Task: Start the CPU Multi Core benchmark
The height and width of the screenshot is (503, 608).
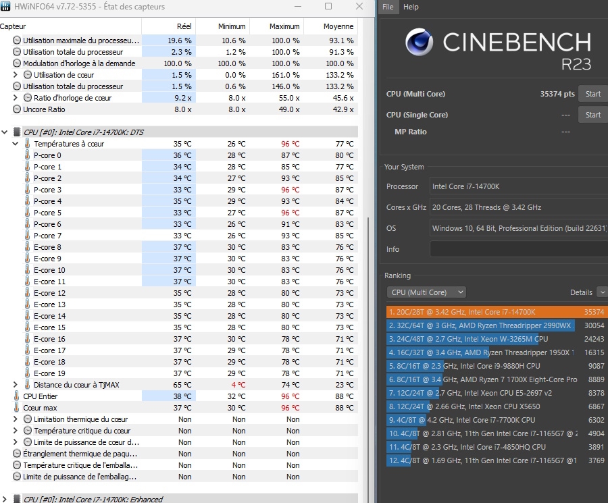Action: pyautogui.click(x=593, y=94)
